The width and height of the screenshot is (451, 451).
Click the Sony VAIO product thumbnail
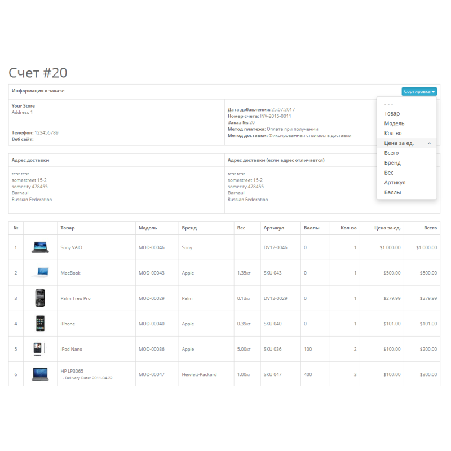tap(40, 247)
